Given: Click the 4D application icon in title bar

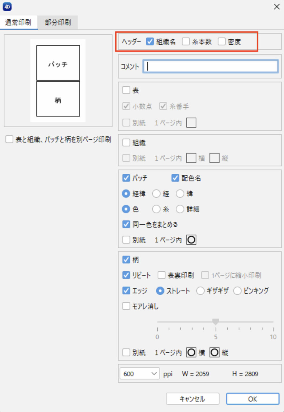Looking at the screenshot, I should [x=7, y=7].
